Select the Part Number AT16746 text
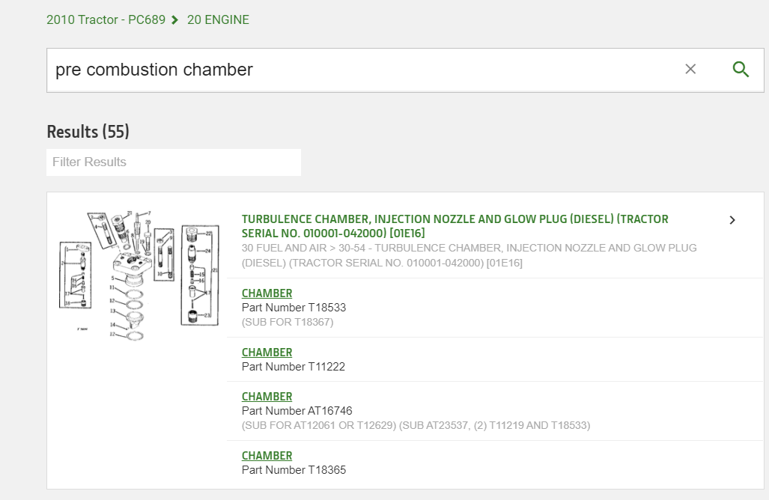The height and width of the screenshot is (500, 769). 297,411
